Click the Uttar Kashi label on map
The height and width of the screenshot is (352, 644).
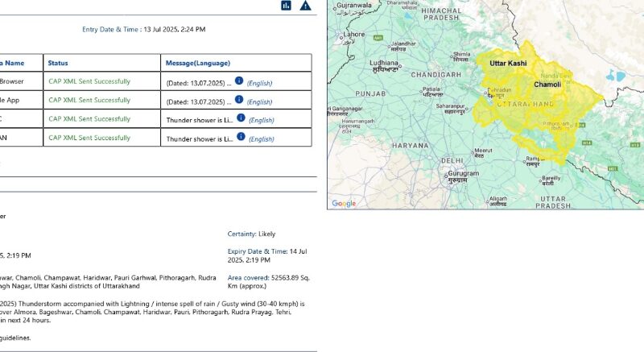(x=507, y=63)
